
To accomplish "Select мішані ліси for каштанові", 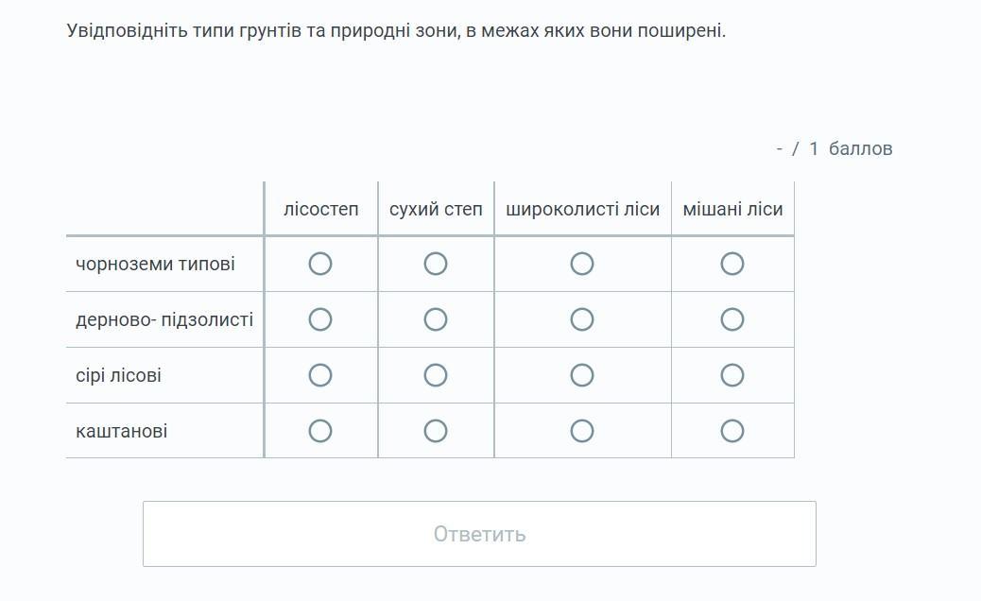I will point(732,431).
